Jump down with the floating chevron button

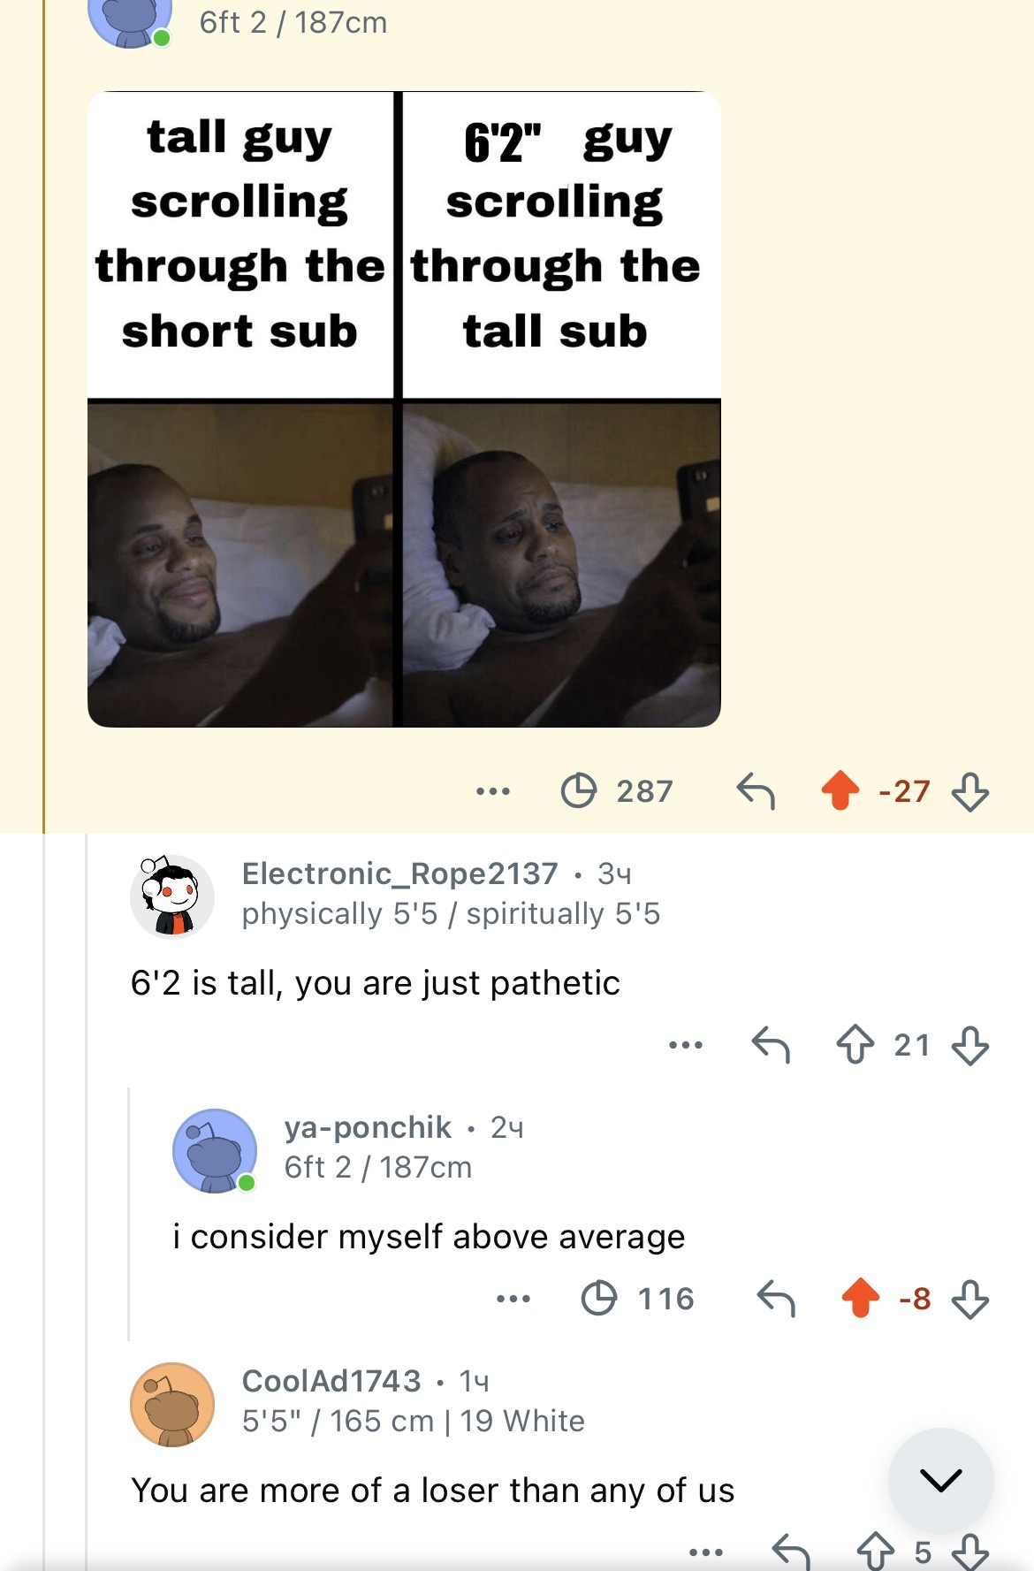941,1480
